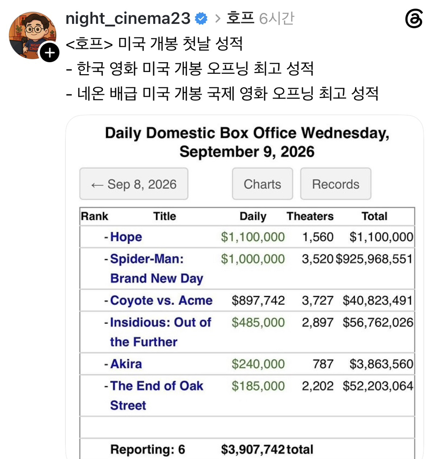Click the Daily column header
Image resolution: width=437 pixels, height=459 pixels.
click(253, 217)
